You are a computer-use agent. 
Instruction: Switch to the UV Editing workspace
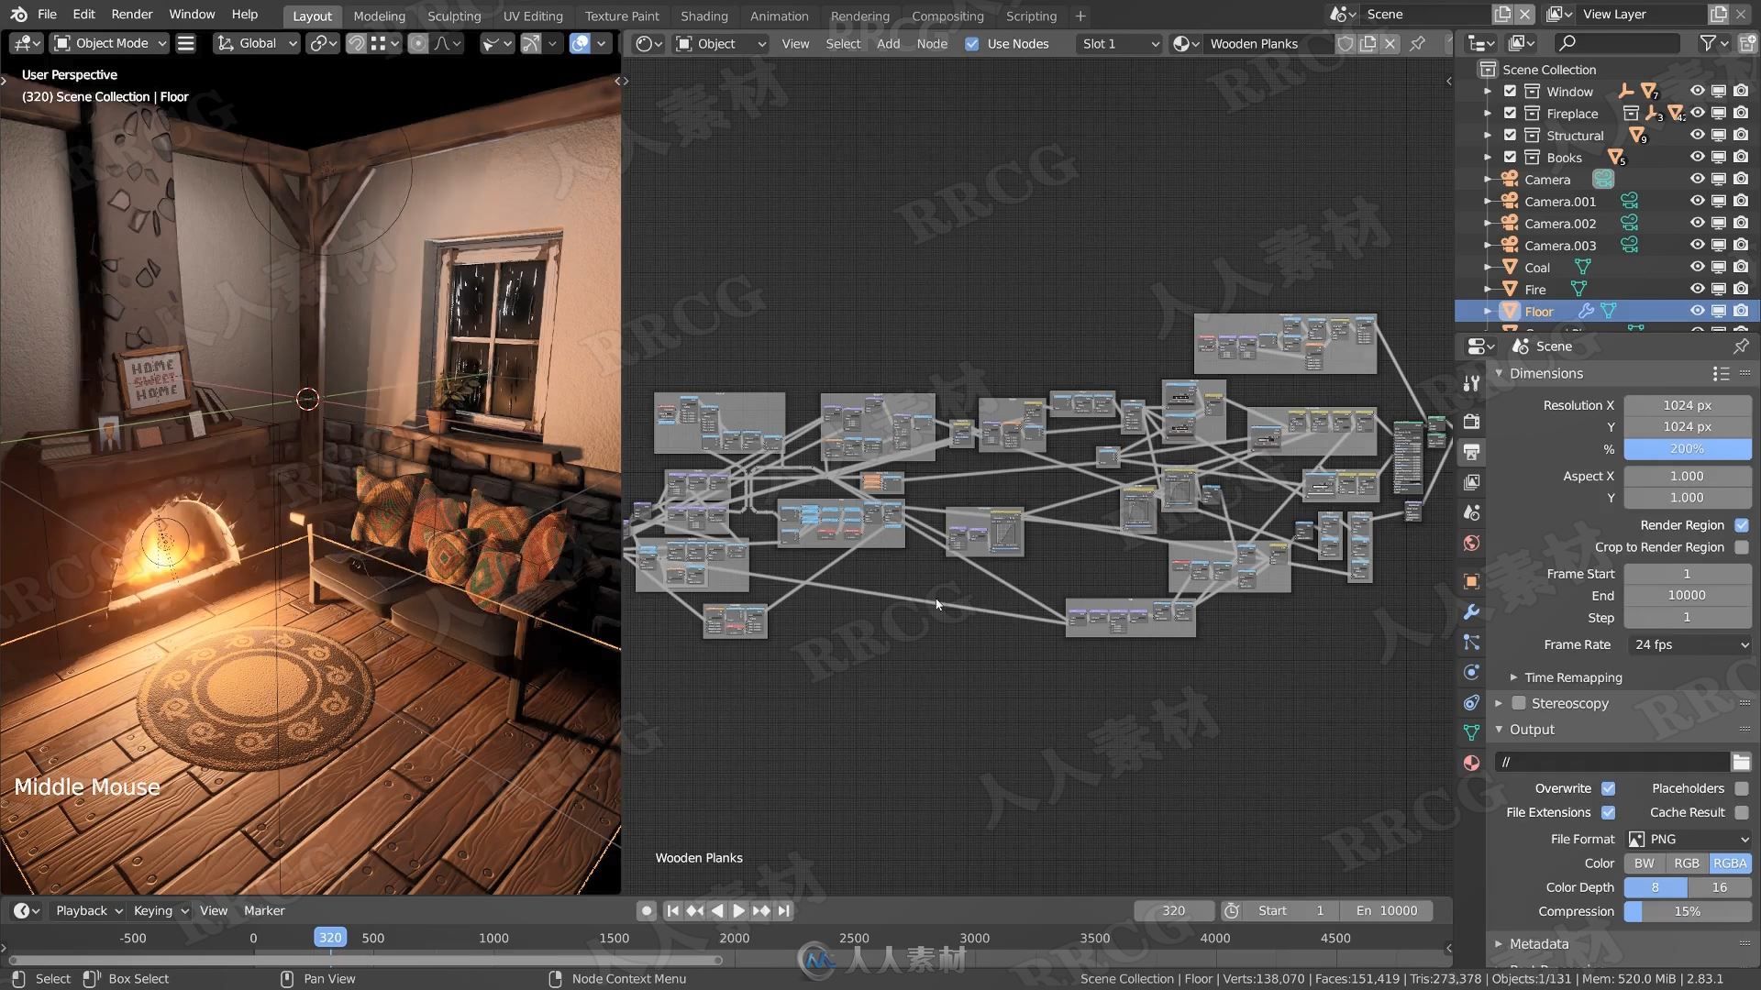pyautogui.click(x=533, y=16)
